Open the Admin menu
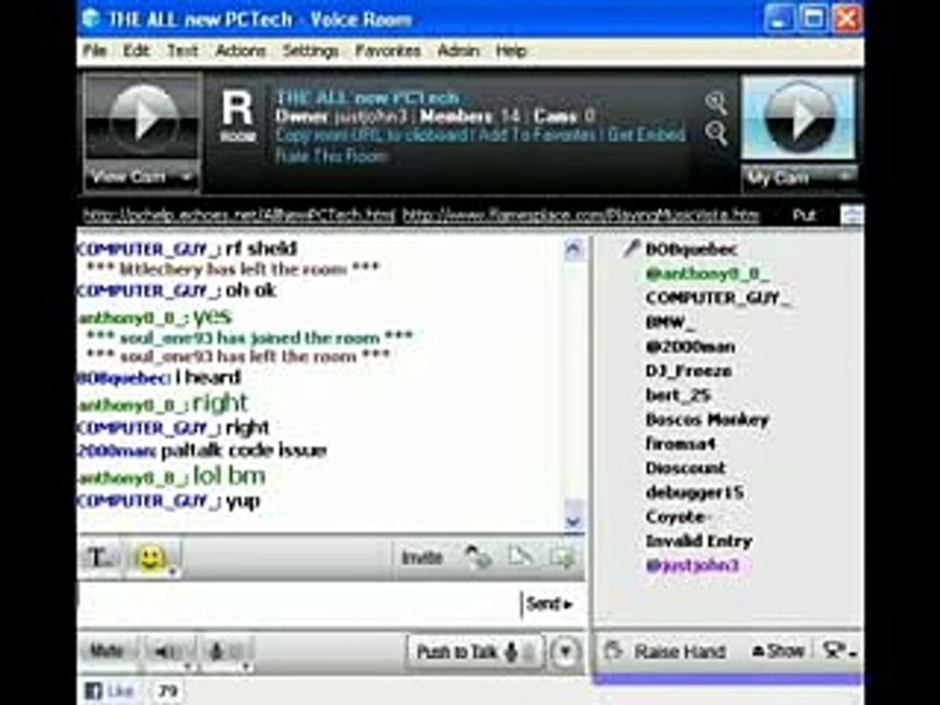 pyautogui.click(x=458, y=51)
